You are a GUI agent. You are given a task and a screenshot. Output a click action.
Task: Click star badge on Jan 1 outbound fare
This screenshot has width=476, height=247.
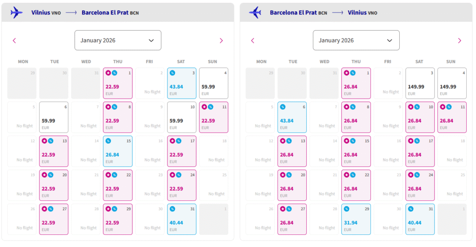pos(108,73)
